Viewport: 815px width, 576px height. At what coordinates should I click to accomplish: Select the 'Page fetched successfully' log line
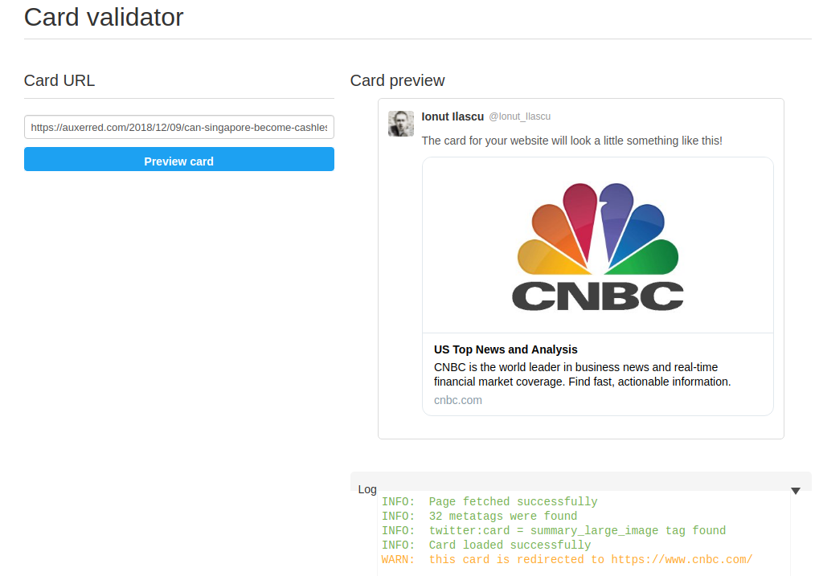click(x=489, y=502)
